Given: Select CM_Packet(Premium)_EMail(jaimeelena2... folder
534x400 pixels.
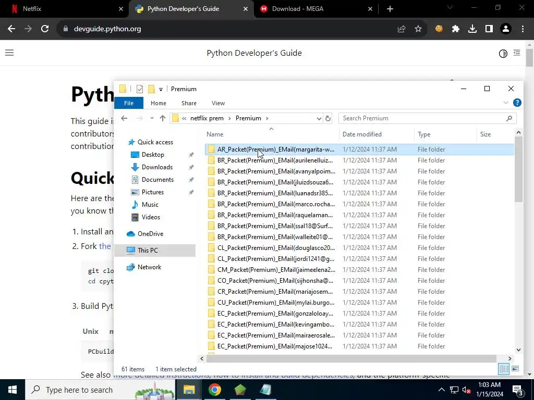Looking at the screenshot, I should (x=359, y=270).
